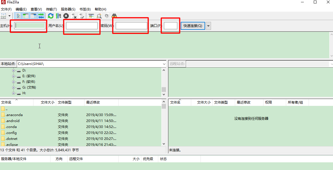Viewport: 333px width, 170px height.
Task: Click message log scrollbar down arrow
Action: pyautogui.click(x=331, y=56)
